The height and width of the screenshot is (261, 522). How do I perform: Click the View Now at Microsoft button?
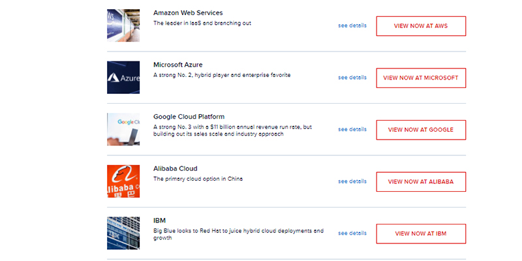(x=421, y=78)
